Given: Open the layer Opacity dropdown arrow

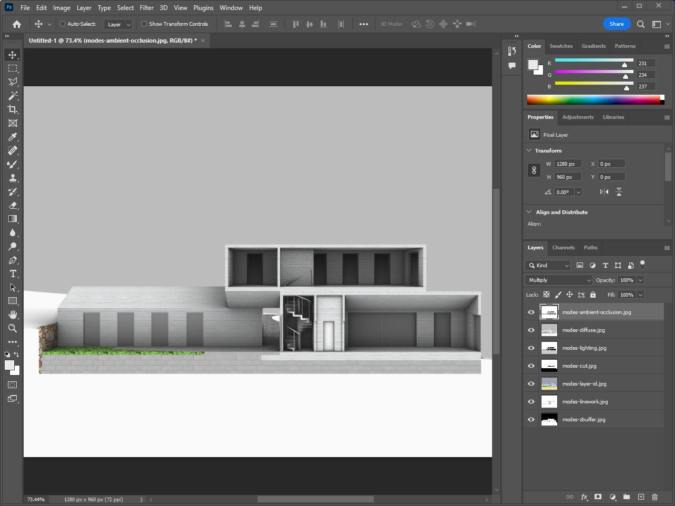Looking at the screenshot, I should (640, 280).
